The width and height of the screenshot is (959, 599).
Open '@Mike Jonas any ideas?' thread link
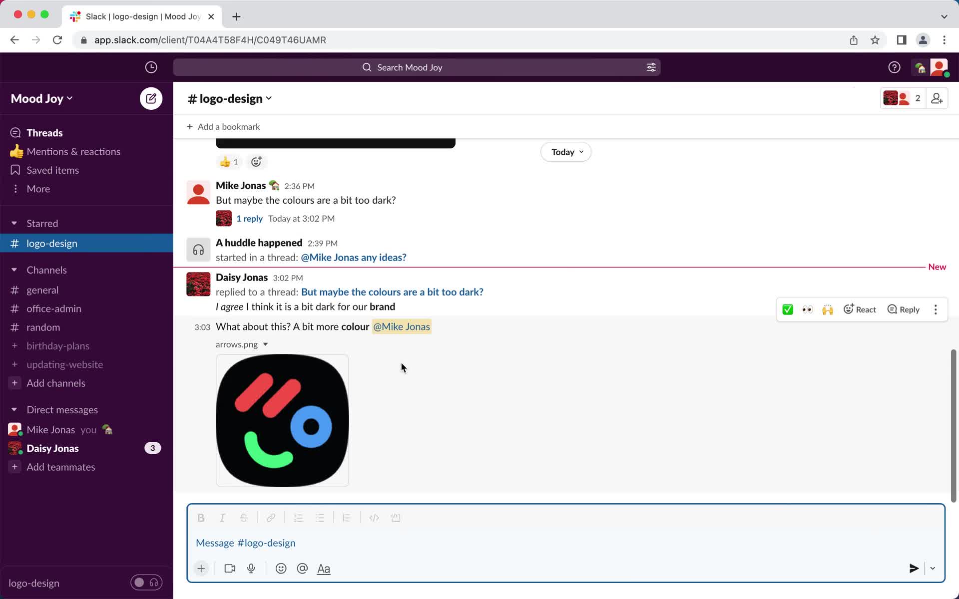pyautogui.click(x=354, y=258)
